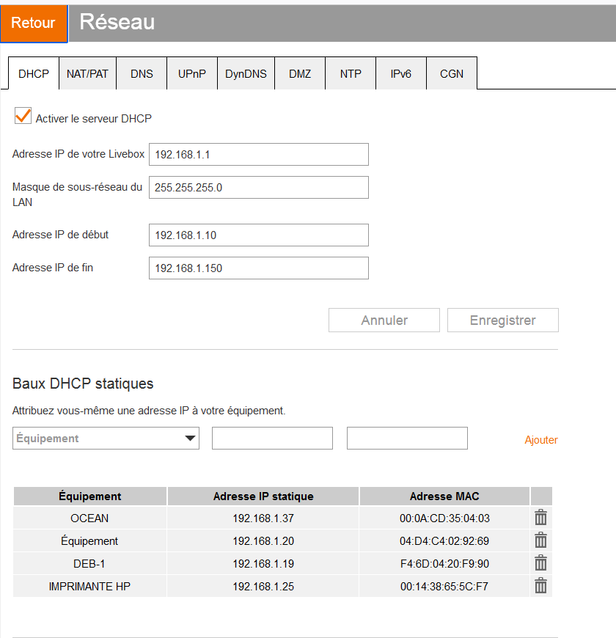Screen dimensions: 616x638
Task: Click the Enregistrer button
Action: click(x=503, y=320)
